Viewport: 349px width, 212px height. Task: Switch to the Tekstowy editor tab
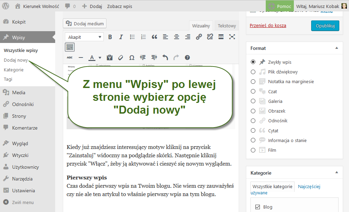227,26
